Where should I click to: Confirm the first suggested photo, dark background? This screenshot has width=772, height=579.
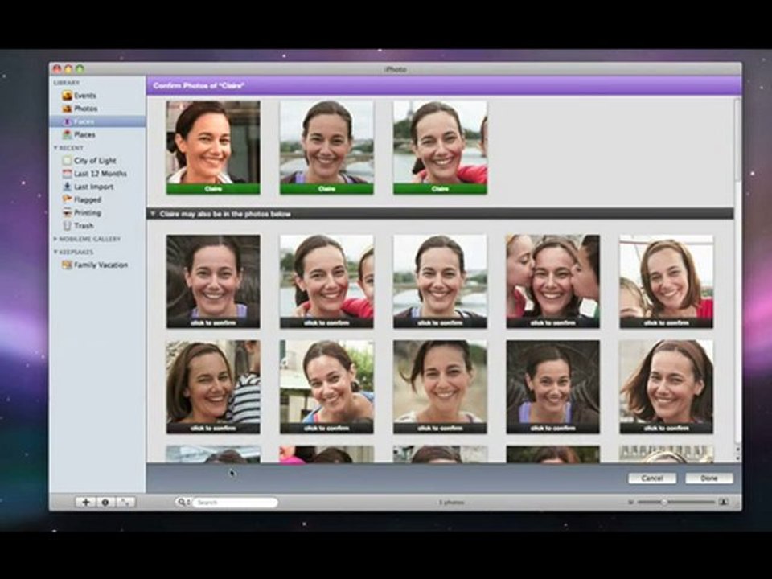[x=213, y=281]
